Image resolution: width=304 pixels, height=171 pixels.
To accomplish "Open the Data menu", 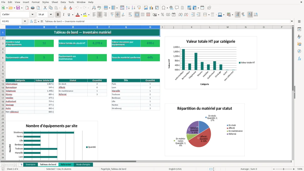I will coord(63,2).
